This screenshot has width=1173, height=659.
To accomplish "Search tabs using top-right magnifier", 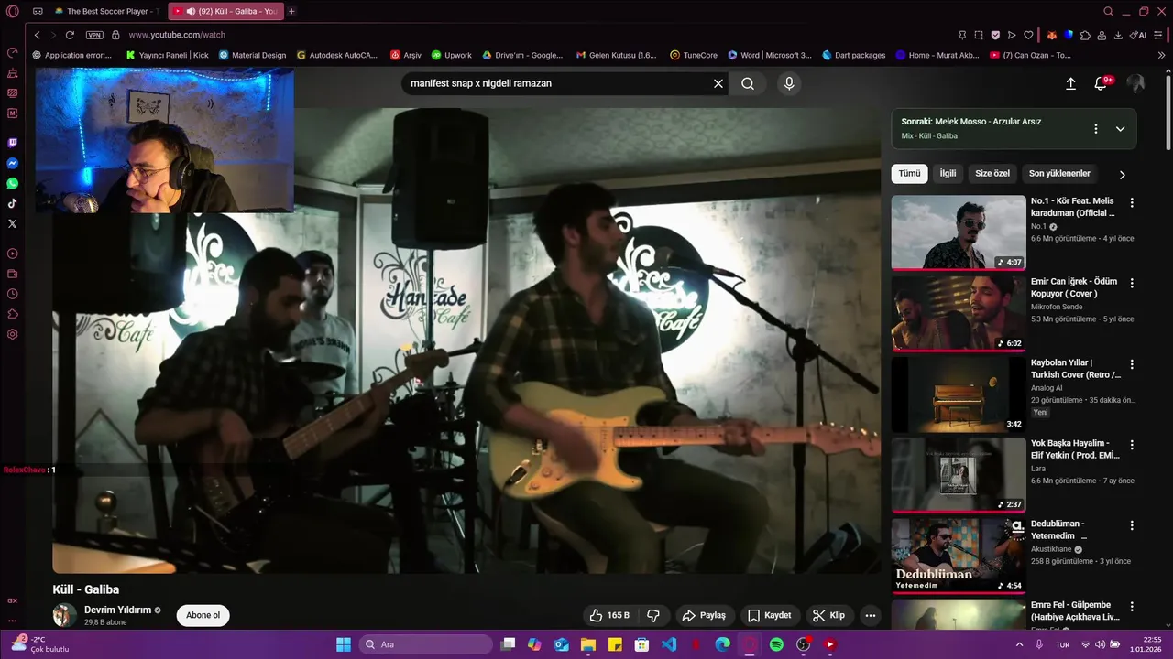I will [1108, 11].
